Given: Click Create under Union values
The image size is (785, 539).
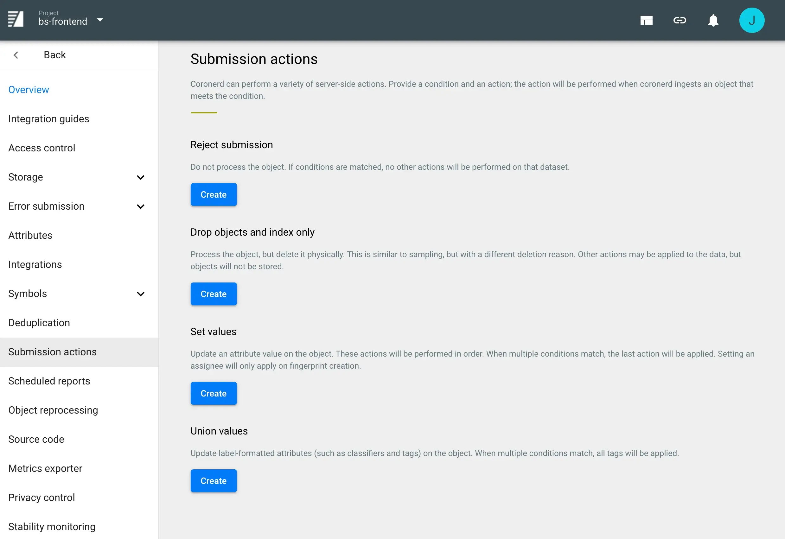Looking at the screenshot, I should point(214,481).
